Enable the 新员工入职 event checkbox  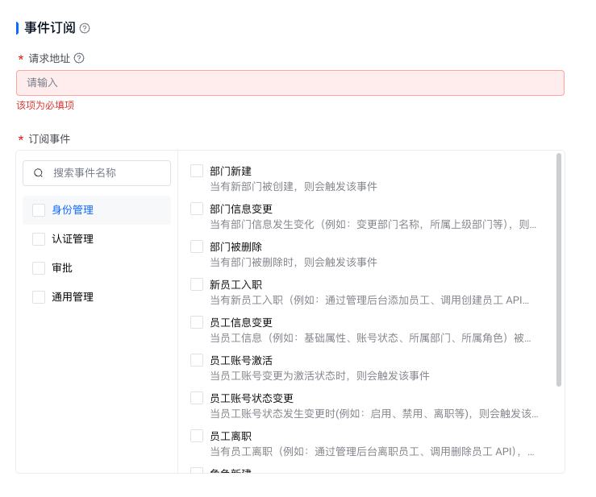pos(197,284)
